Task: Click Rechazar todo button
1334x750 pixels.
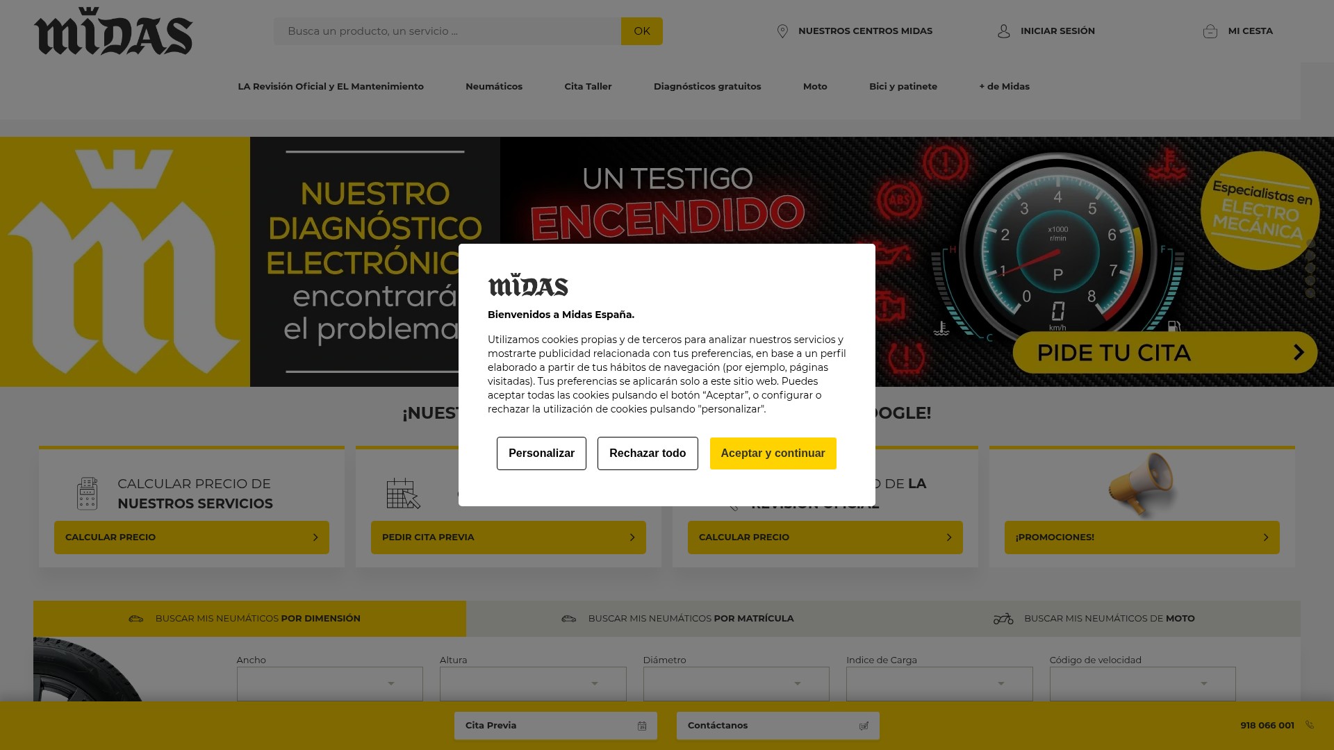Action: click(648, 453)
